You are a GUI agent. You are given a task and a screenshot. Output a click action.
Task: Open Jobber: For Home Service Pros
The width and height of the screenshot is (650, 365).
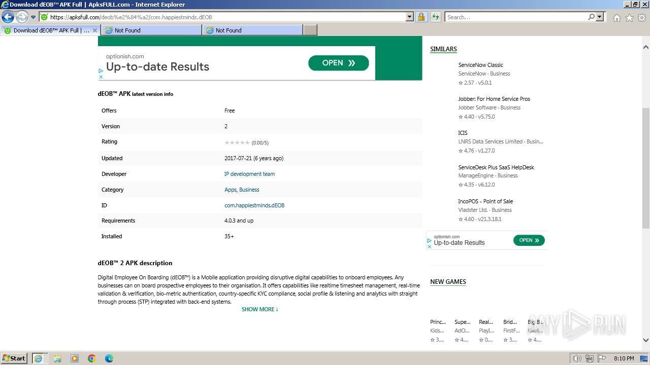pyautogui.click(x=494, y=99)
